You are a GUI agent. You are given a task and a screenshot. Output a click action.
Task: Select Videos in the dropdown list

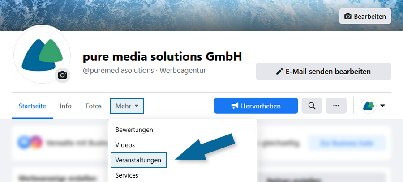125,145
